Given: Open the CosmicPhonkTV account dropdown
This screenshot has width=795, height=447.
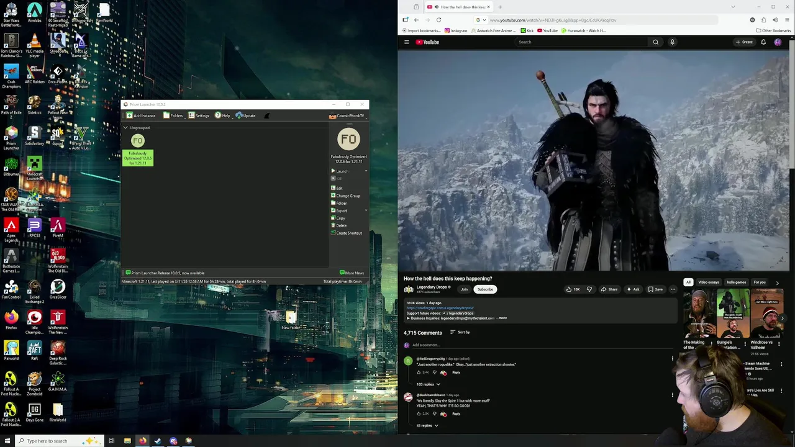Looking at the screenshot, I should [x=347, y=115].
